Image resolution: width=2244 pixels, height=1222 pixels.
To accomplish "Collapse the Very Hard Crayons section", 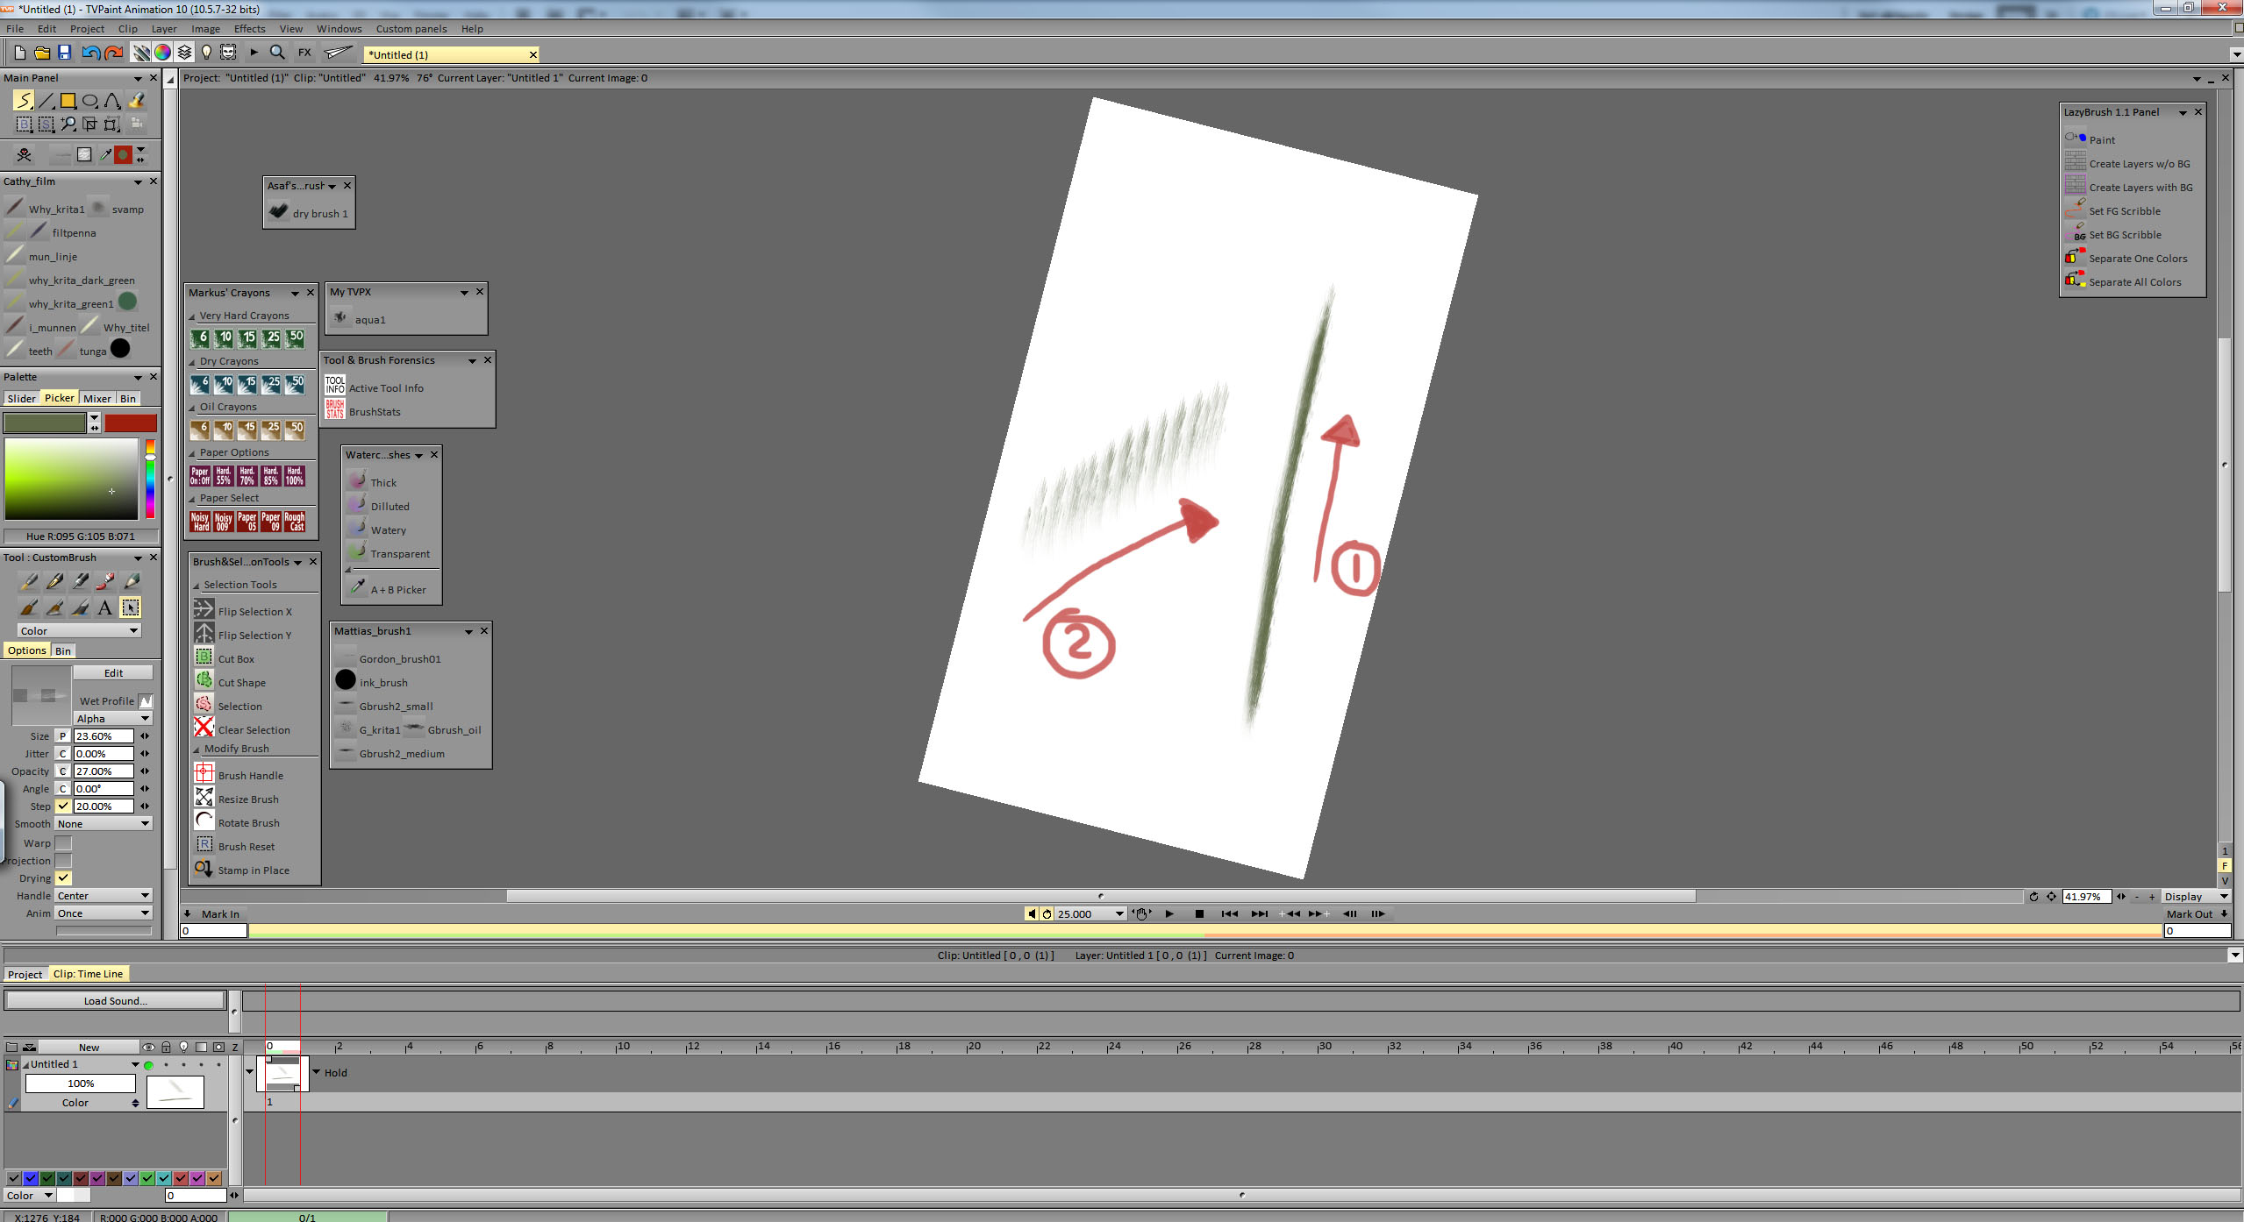I will click(x=192, y=316).
